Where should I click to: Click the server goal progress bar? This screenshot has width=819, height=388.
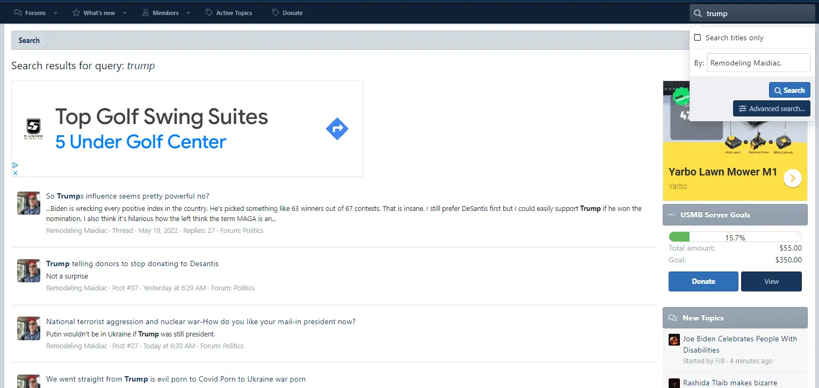click(x=735, y=237)
